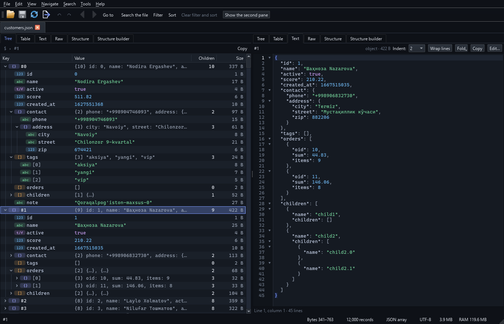
Task: Switch right pane to Raw tab
Action: [312, 39]
